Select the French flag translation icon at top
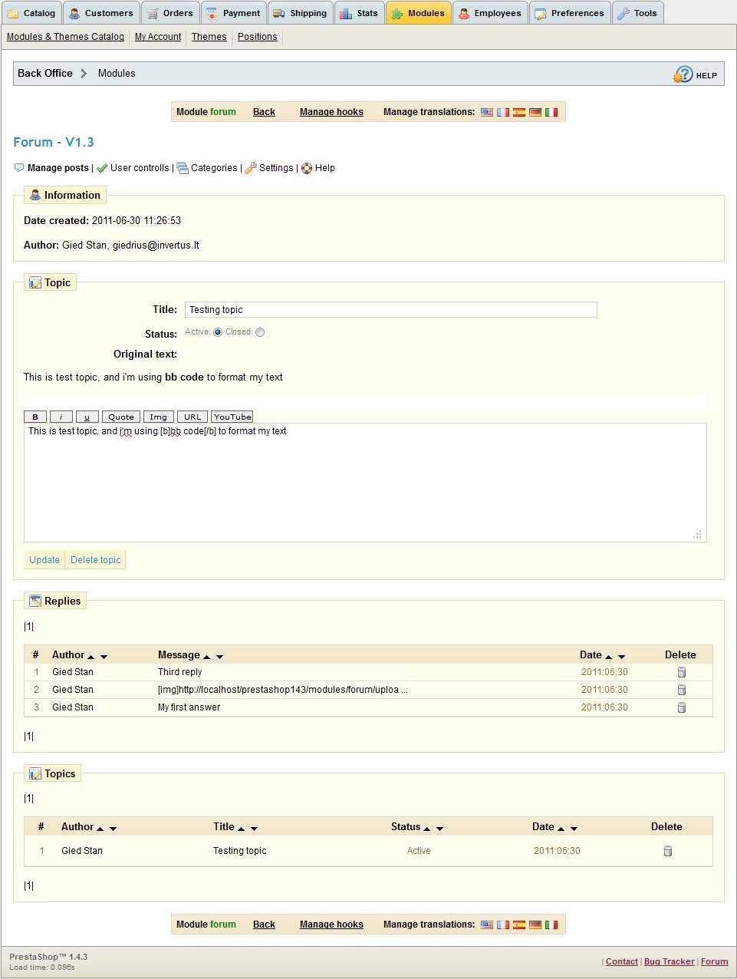The width and height of the screenshot is (737, 979). point(503,112)
